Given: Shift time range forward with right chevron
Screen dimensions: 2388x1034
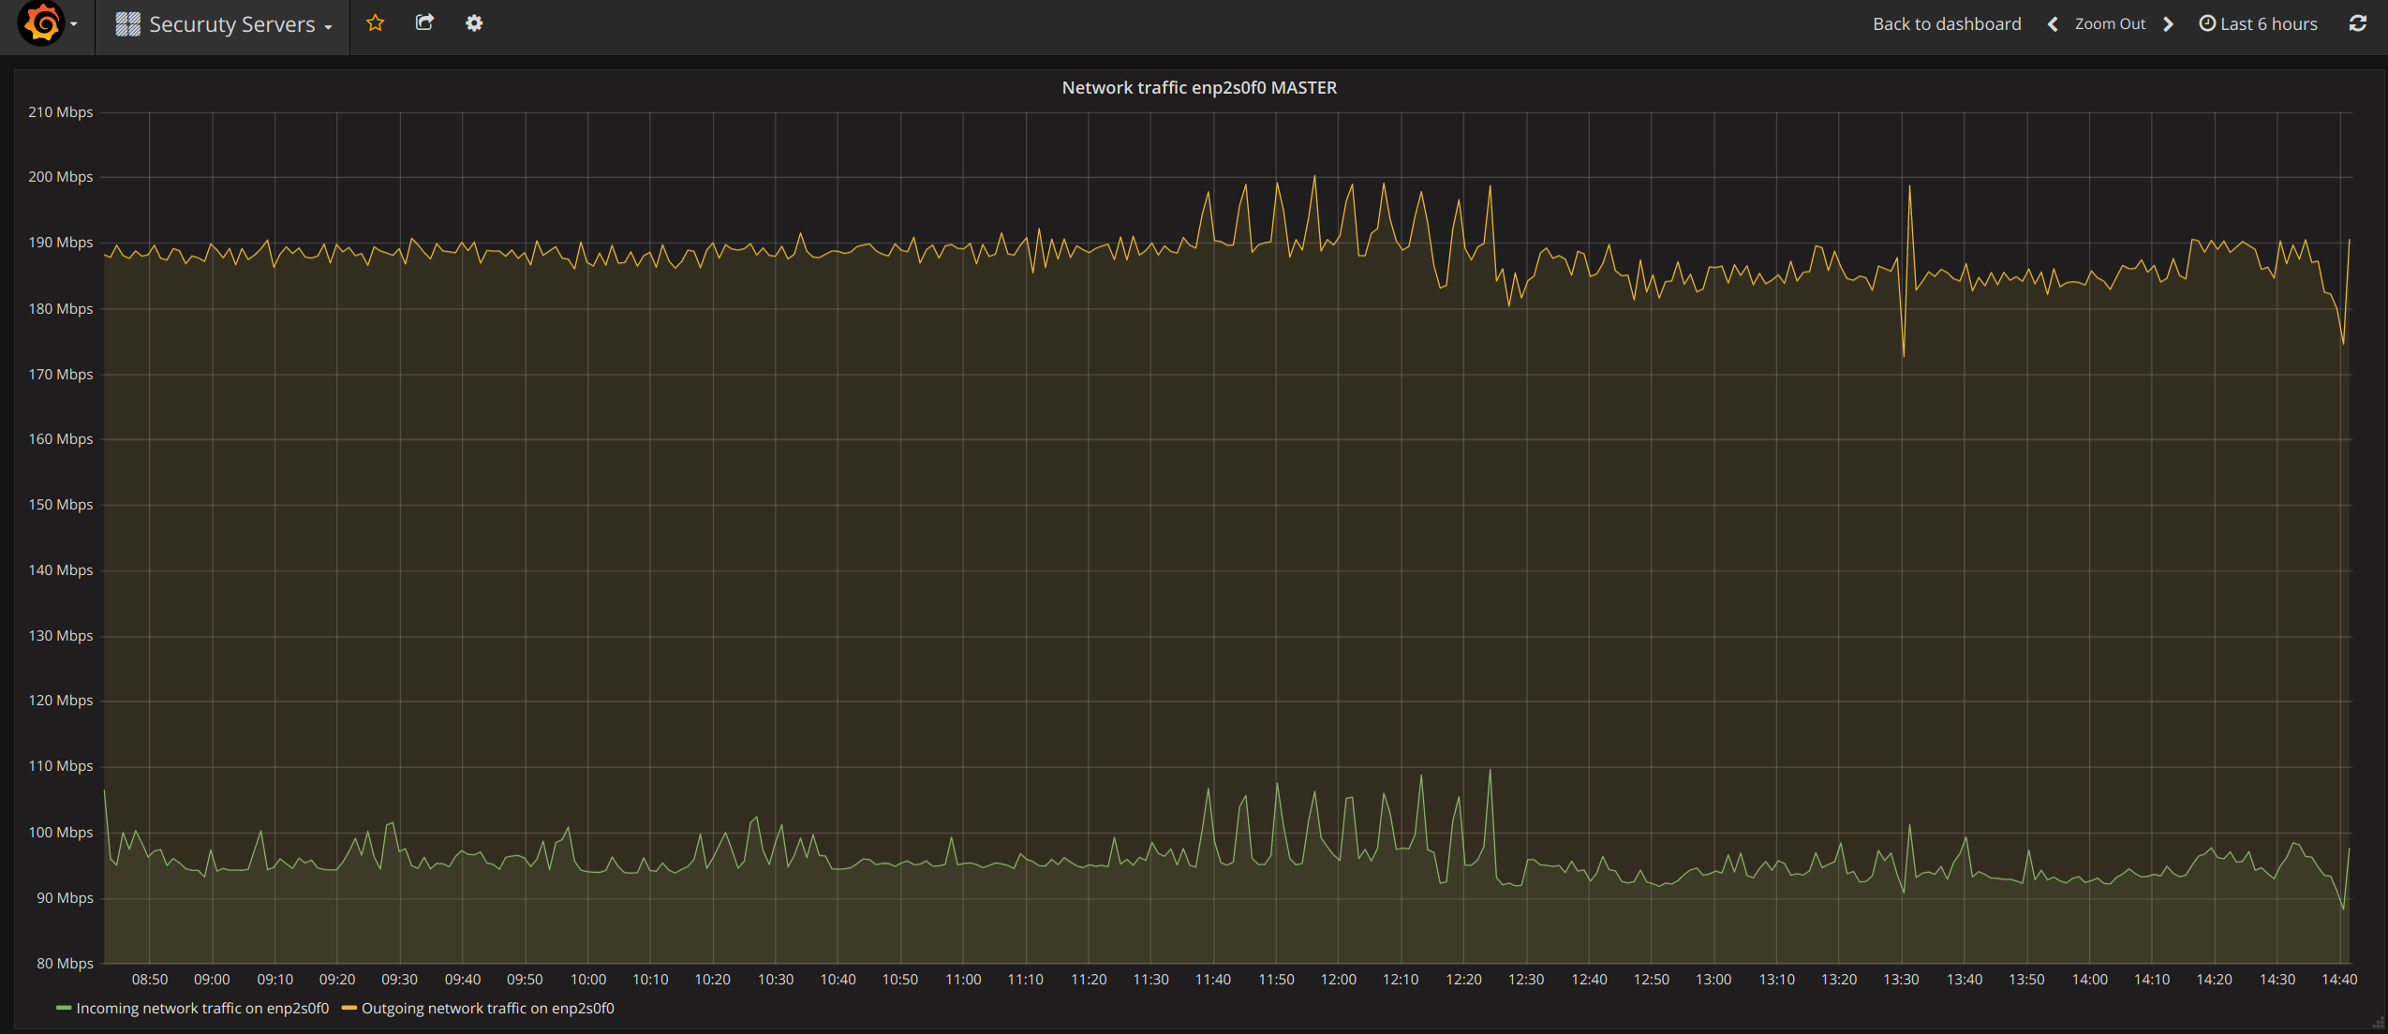Looking at the screenshot, I should 2169,24.
